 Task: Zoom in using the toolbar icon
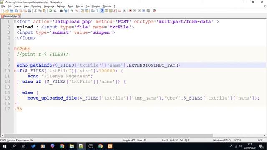click(x=72, y=10)
